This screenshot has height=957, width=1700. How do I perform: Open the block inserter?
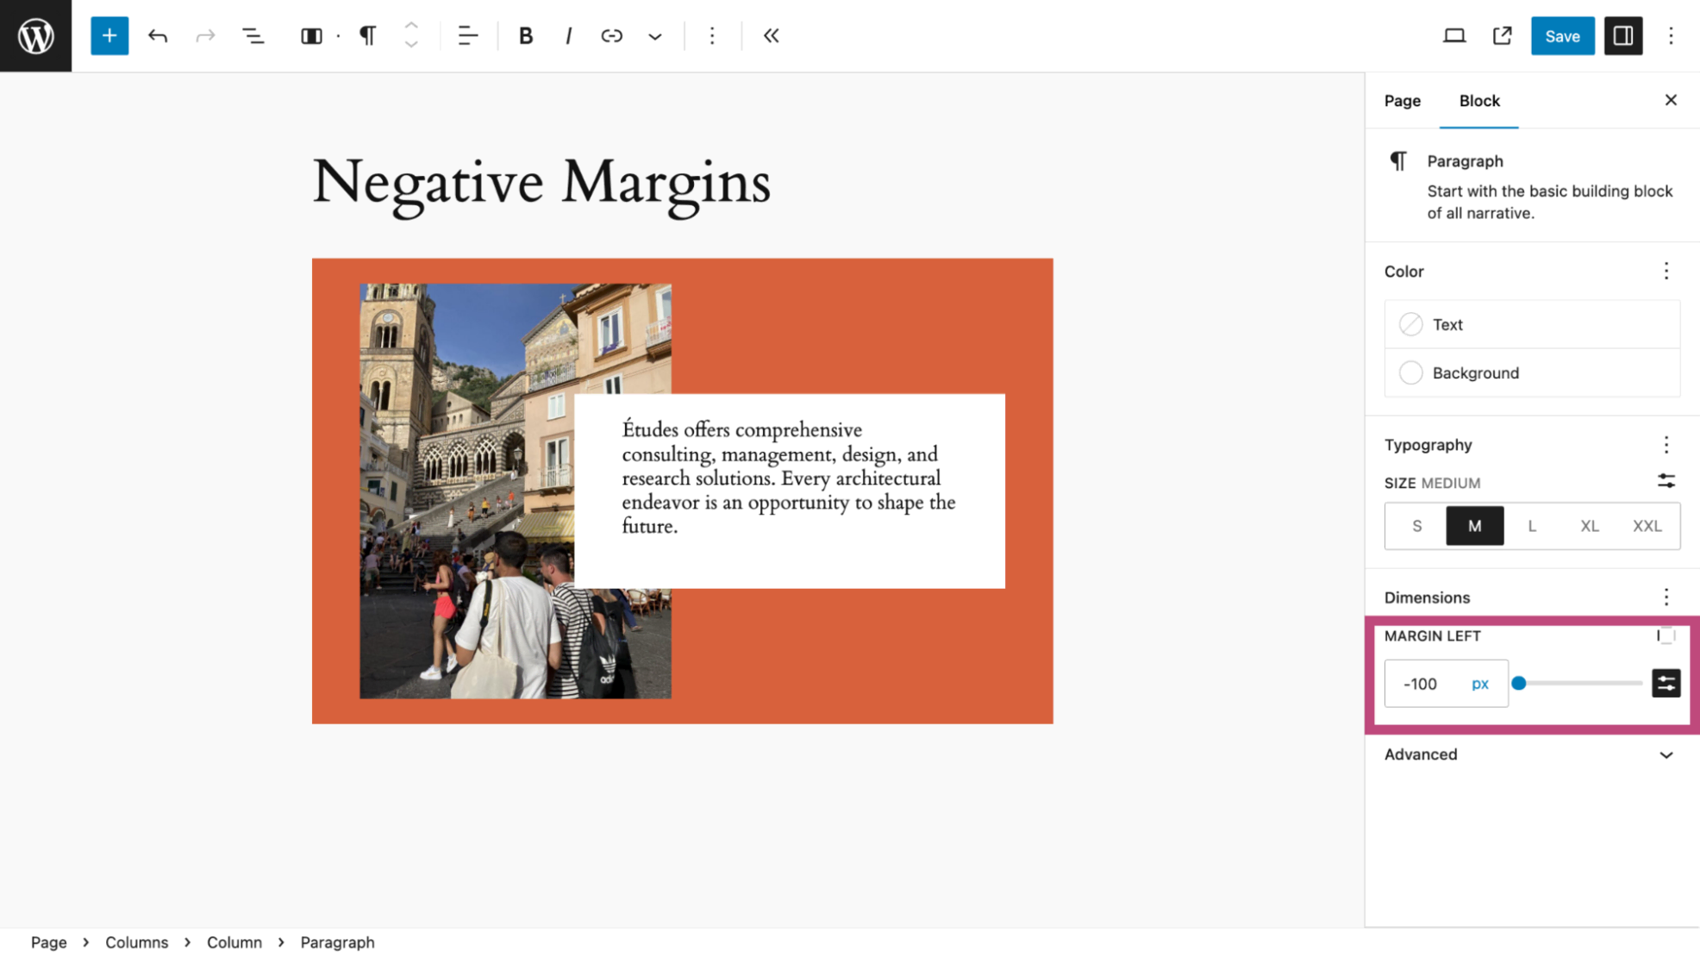point(109,35)
